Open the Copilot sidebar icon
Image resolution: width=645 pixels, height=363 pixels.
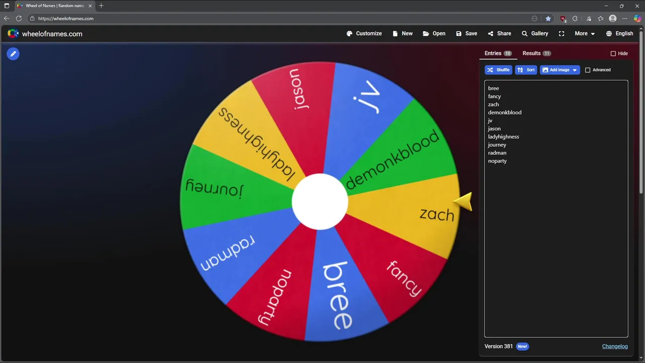click(637, 19)
